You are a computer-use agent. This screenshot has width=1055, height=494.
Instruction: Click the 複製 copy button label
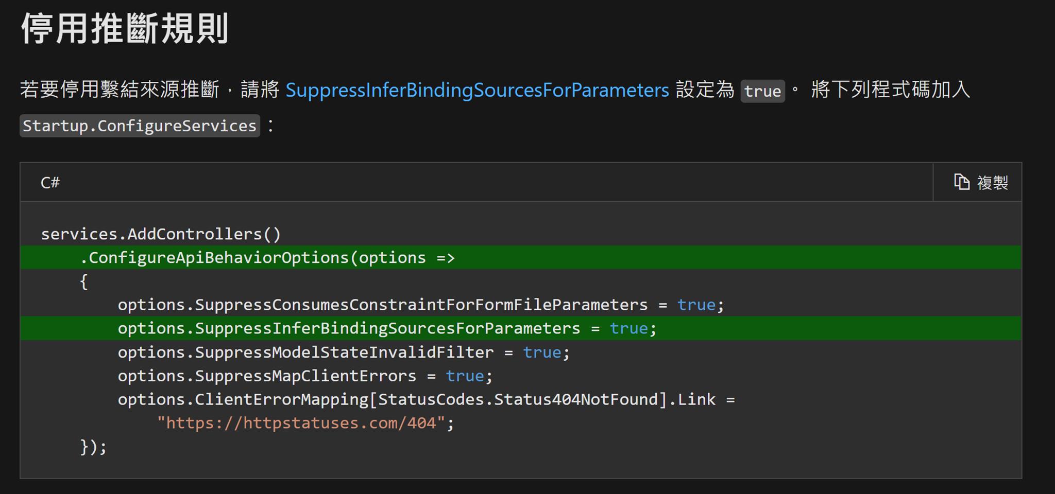click(x=993, y=183)
